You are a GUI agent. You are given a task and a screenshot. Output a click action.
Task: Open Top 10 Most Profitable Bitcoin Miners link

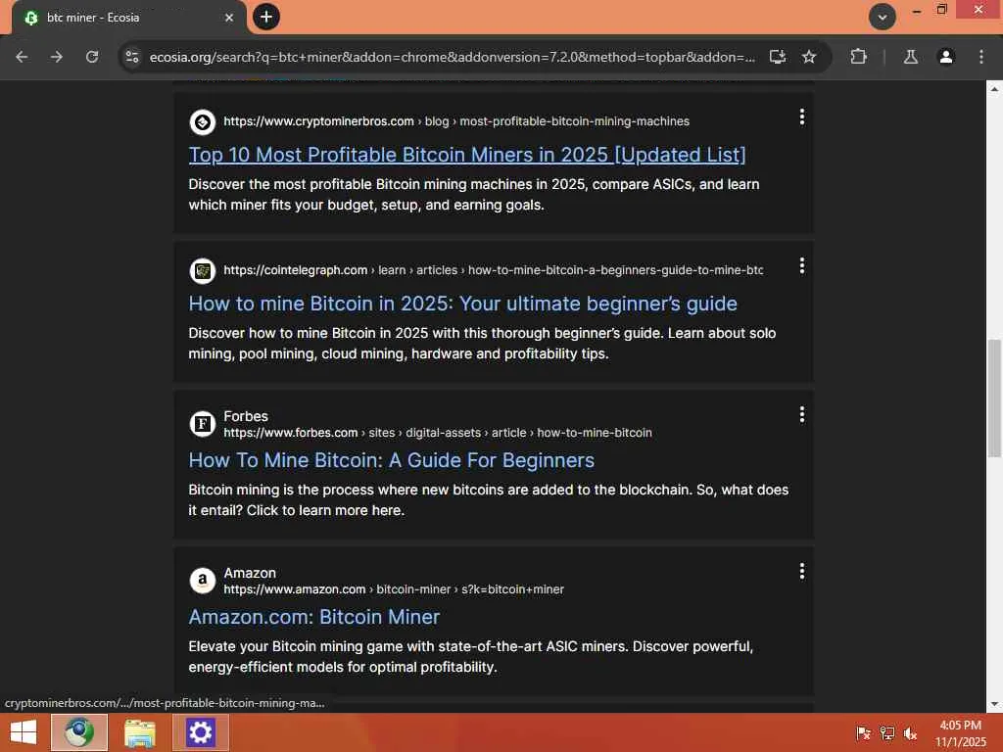[467, 155]
